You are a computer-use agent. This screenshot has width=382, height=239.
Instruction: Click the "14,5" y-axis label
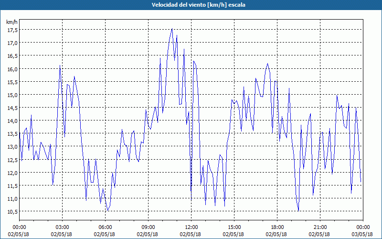pyautogui.click(x=12, y=108)
